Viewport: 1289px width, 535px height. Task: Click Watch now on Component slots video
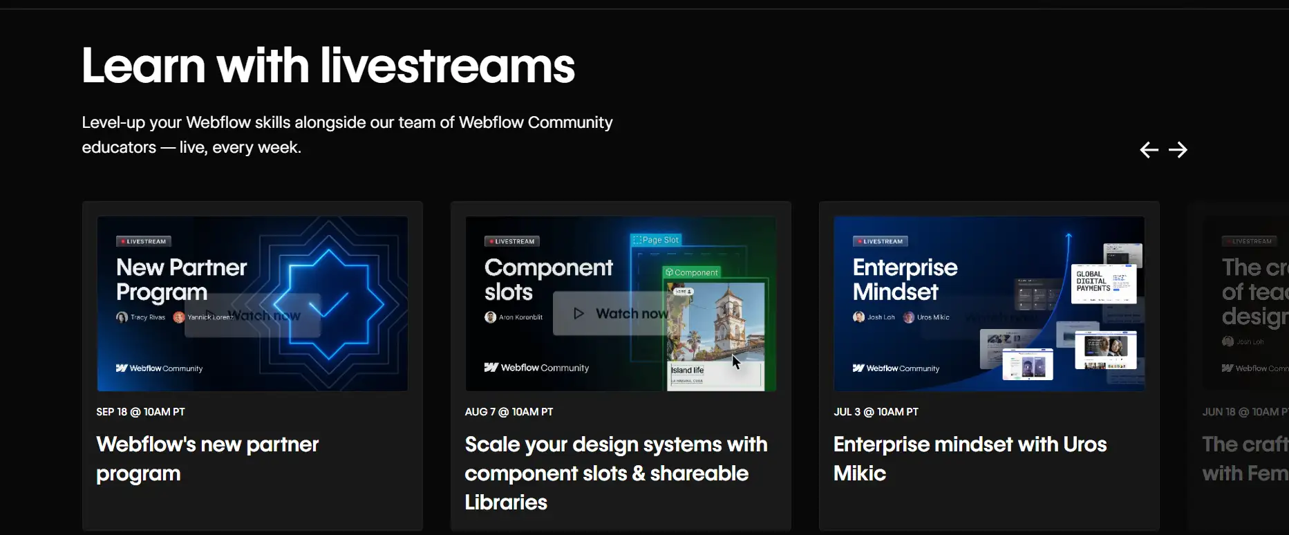coord(621,314)
